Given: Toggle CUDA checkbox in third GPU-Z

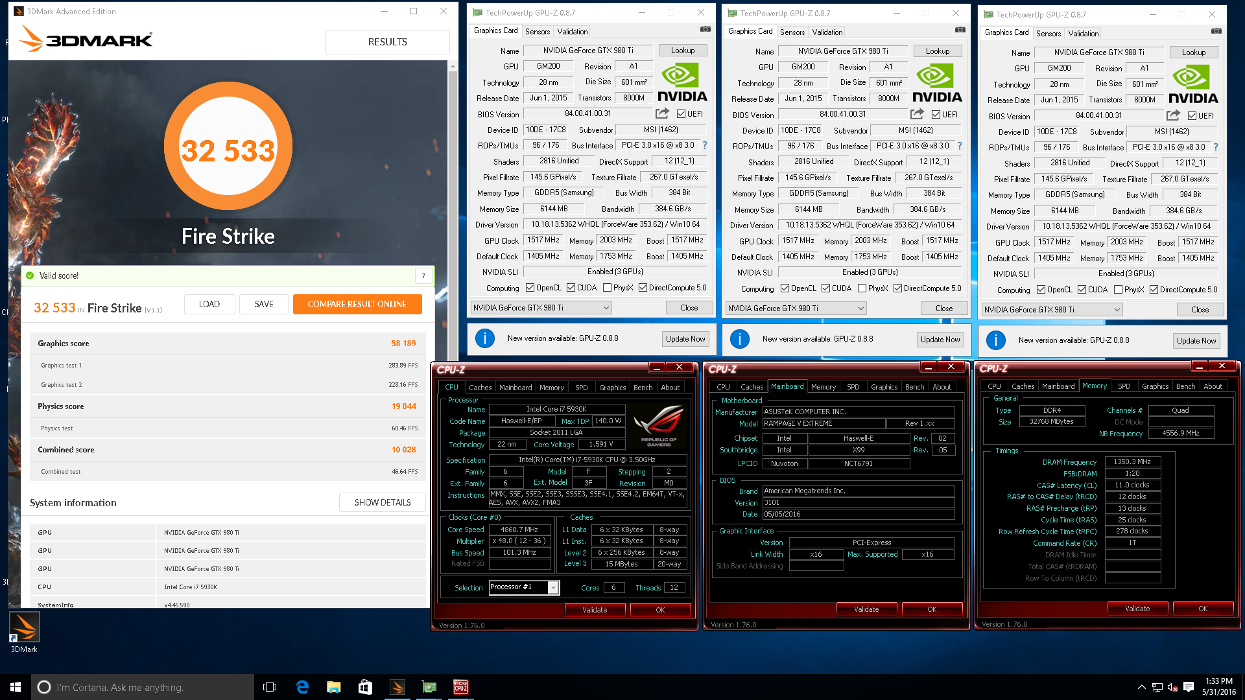Looking at the screenshot, I should point(1082,290).
